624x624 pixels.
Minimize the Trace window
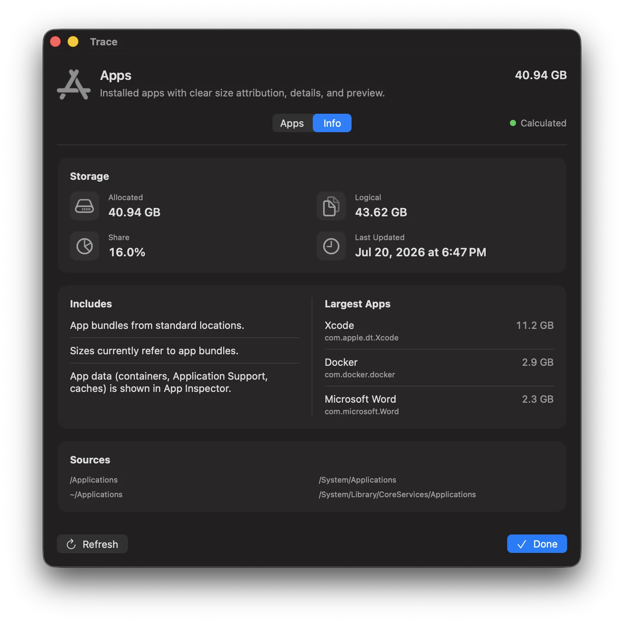click(x=73, y=41)
